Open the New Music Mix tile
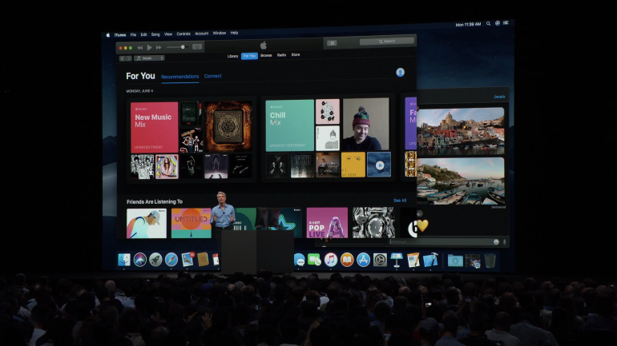Viewport: 617px width, 346px height. tap(154, 127)
